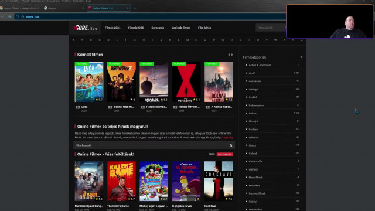The height and width of the screenshot is (211, 375).
Task: Open the Film kérés menu item
Action: tap(204, 28)
